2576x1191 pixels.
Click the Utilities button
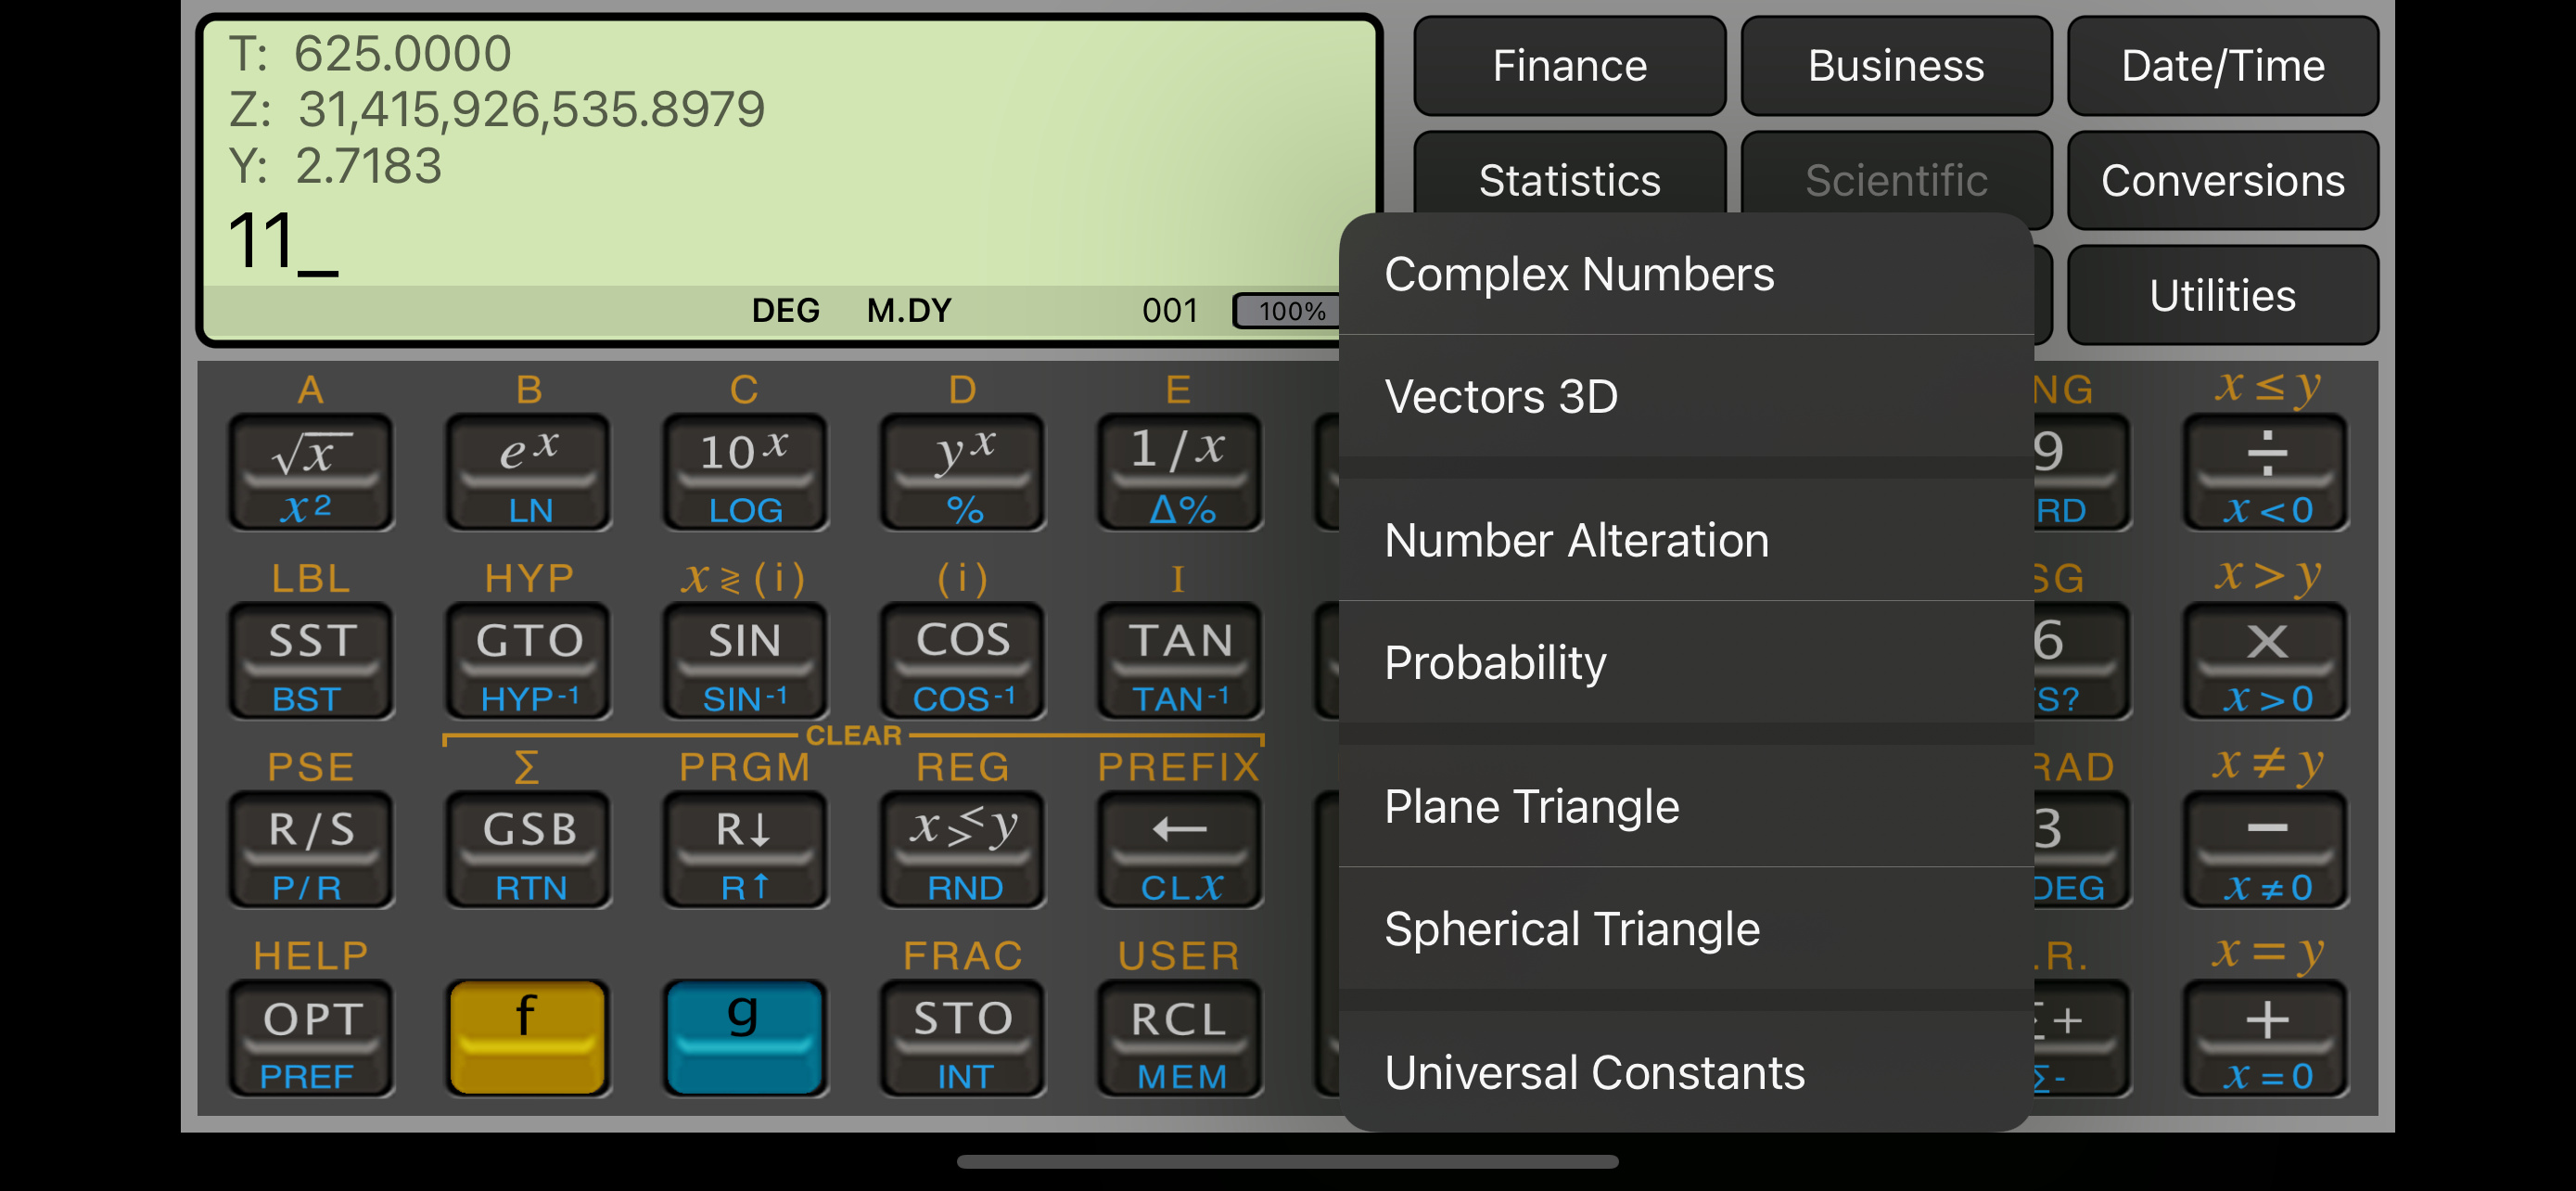tap(2221, 296)
